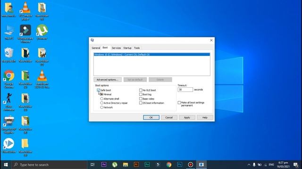302x169 pixels.
Task: Click the Cancel button
Action: [169, 117]
